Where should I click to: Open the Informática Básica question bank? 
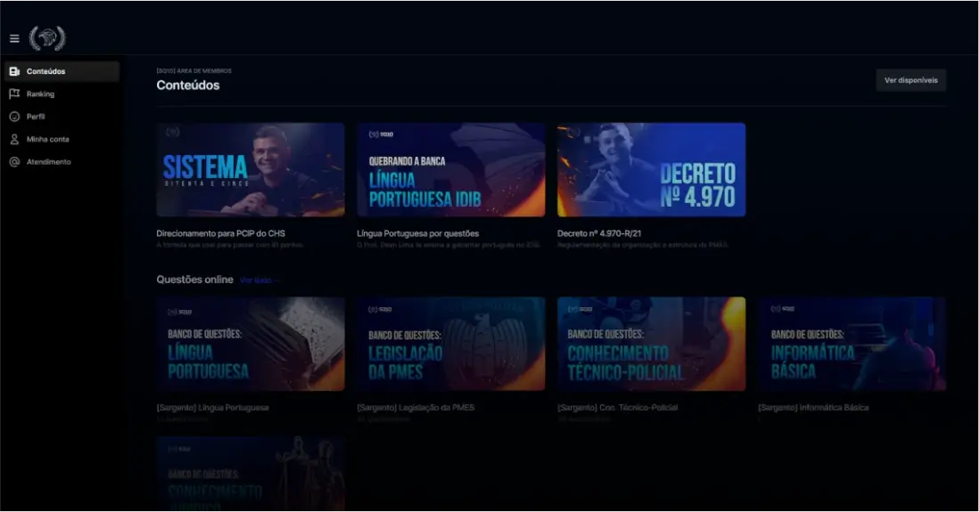[851, 344]
